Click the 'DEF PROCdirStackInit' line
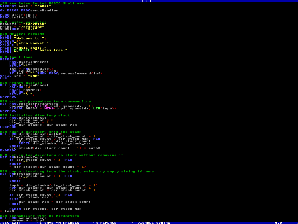298x224 pixels. click(x=23, y=118)
